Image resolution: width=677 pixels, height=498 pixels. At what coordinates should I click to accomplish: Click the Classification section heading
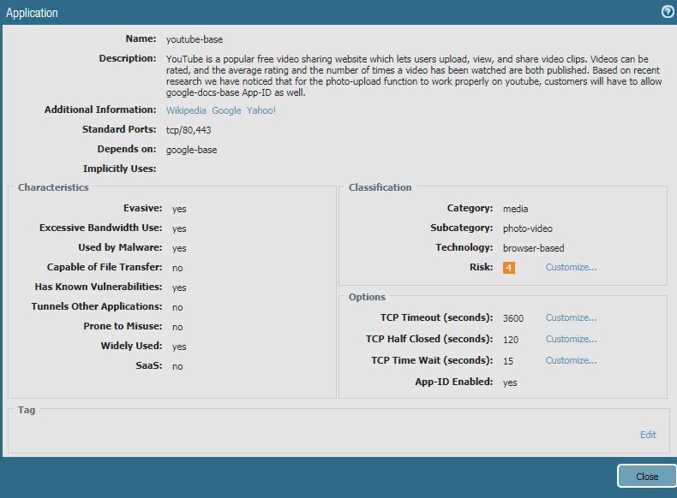[x=380, y=187]
